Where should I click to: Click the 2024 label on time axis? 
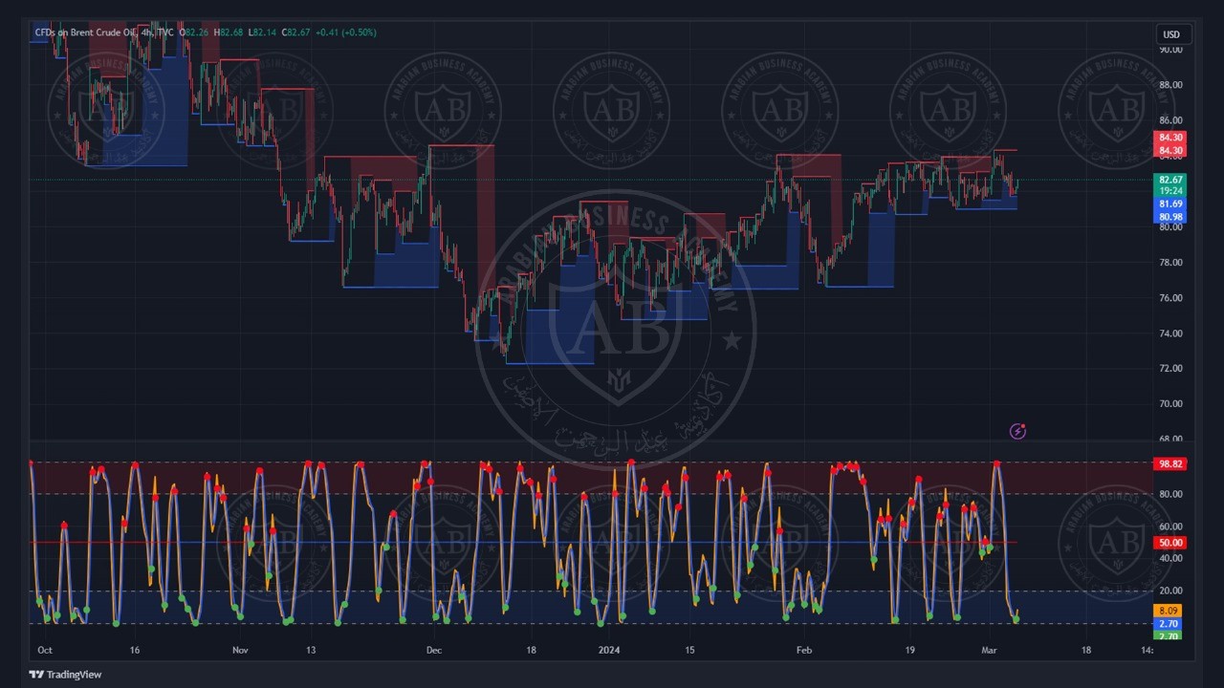click(x=608, y=651)
